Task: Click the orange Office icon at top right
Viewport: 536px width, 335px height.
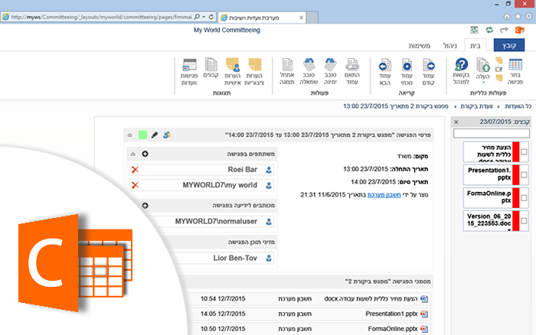Action: coord(520,30)
